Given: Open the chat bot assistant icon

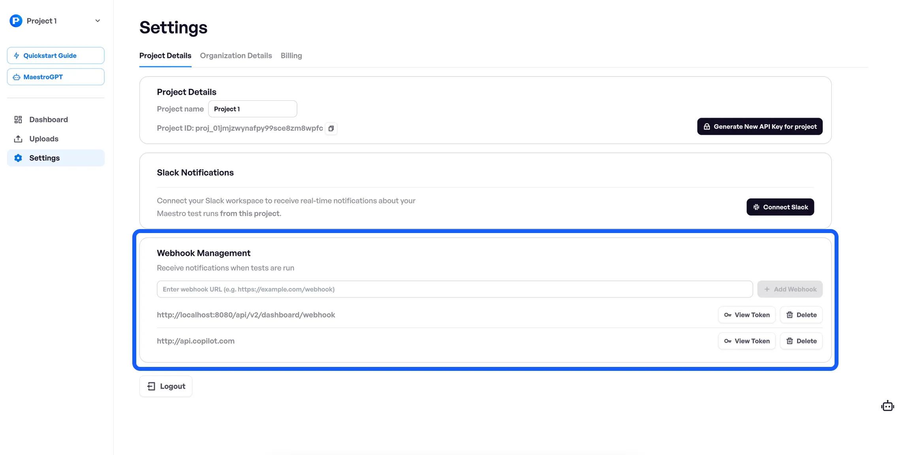Looking at the screenshot, I should pos(887,406).
